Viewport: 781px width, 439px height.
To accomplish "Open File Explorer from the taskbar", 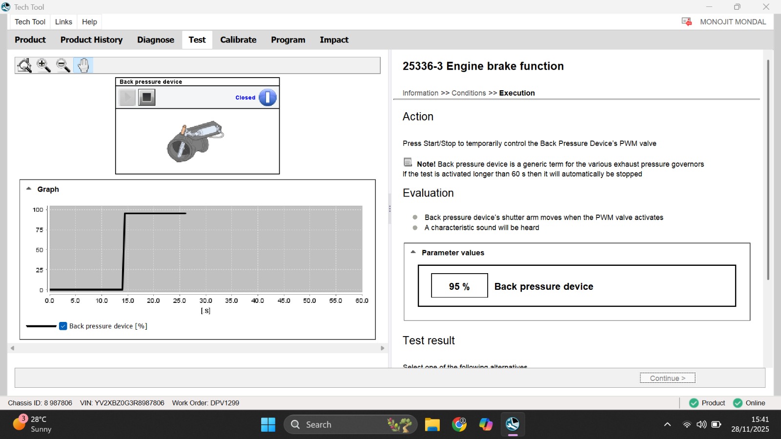I will pyautogui.click(x=432, y=424).
